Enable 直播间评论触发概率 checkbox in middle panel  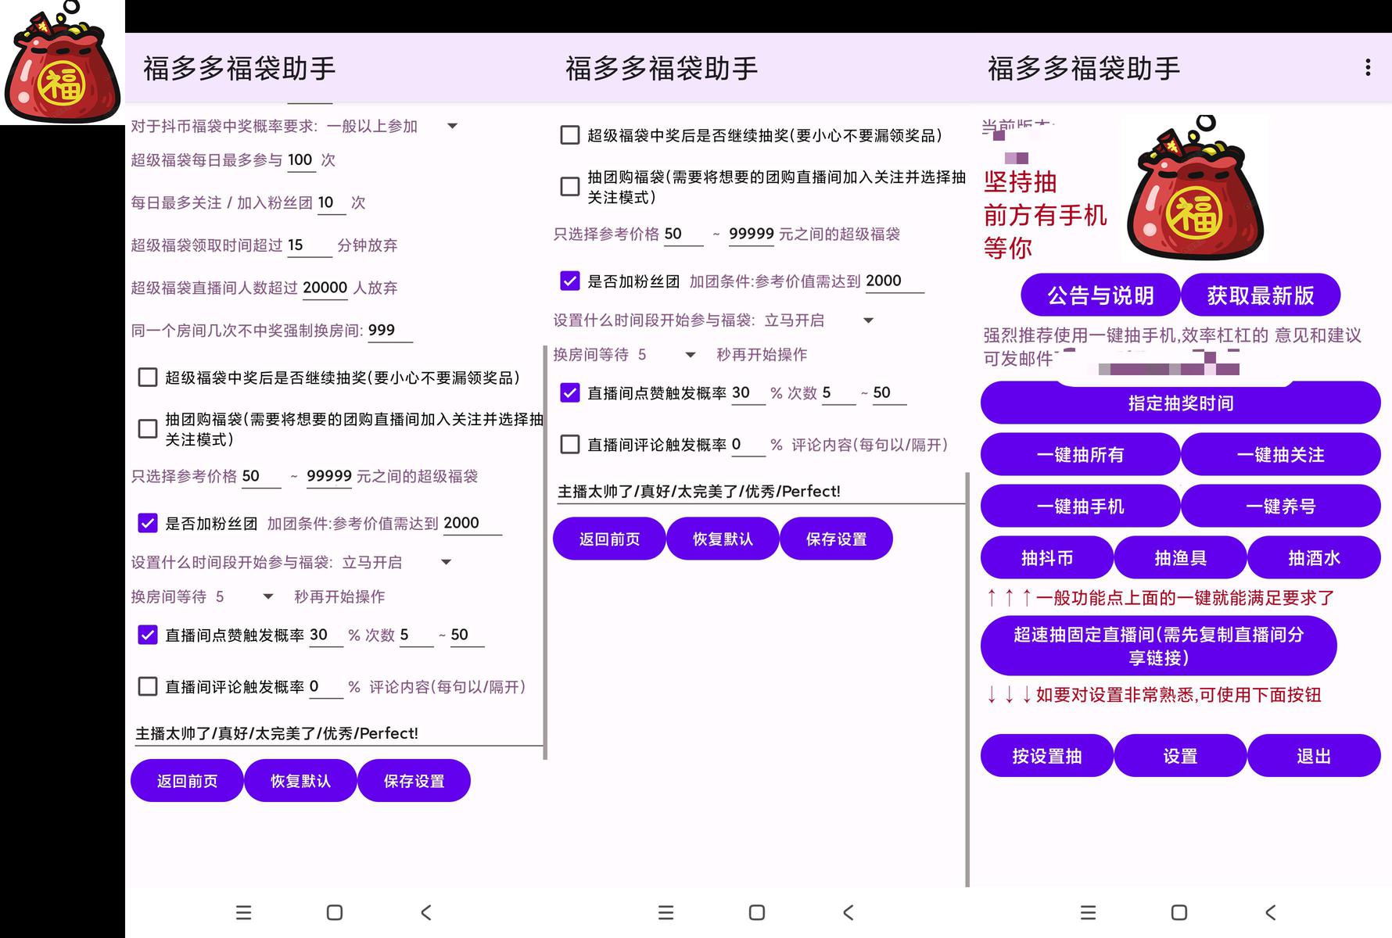tap(570, 445)
